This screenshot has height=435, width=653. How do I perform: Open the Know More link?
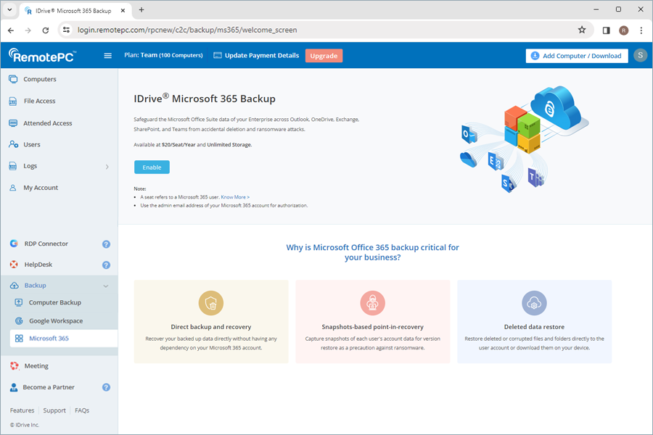coord(235,197)
